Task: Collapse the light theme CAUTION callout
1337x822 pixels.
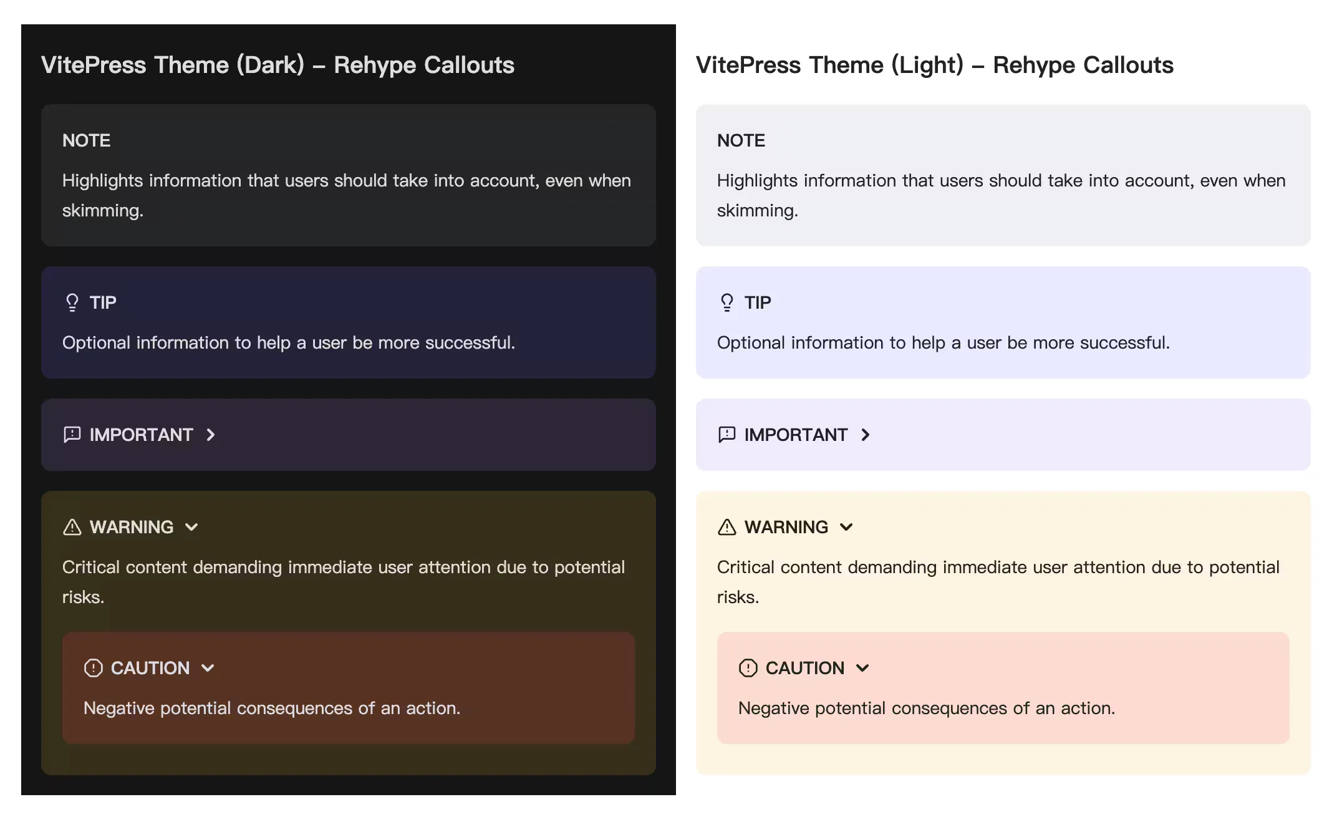Action: point(863,668)
